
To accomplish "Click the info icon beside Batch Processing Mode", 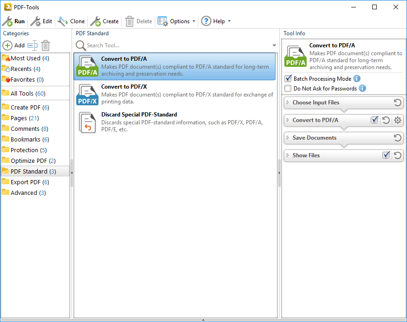I will (x=357, y=79).
